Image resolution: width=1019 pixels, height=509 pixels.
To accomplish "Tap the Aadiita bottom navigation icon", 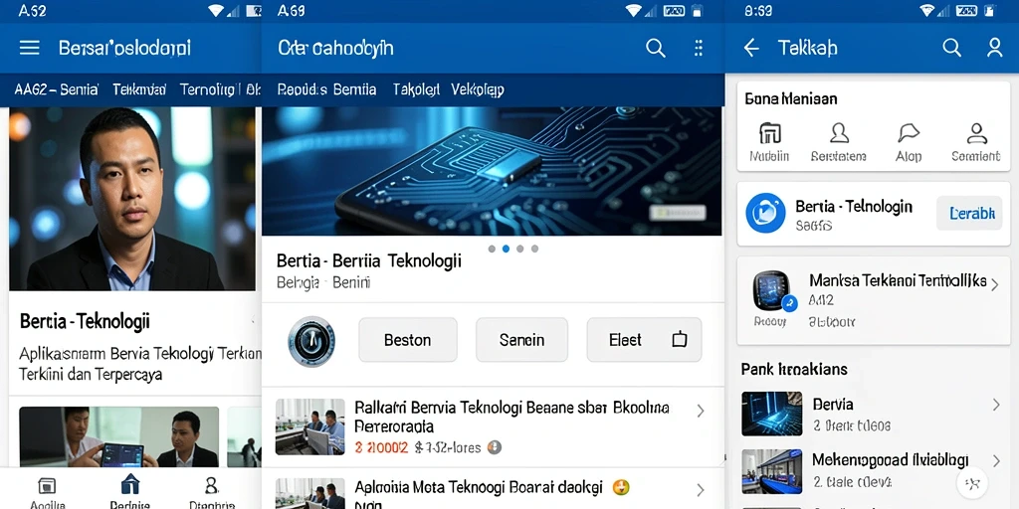I will [47, 486].
